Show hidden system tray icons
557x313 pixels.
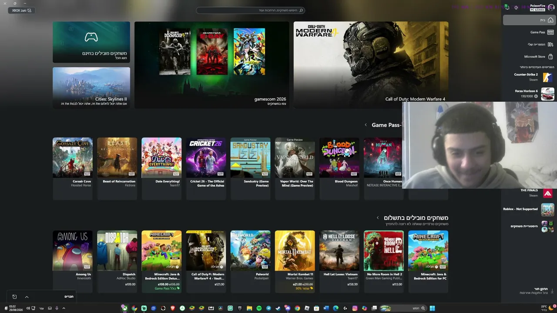point(64,308)
